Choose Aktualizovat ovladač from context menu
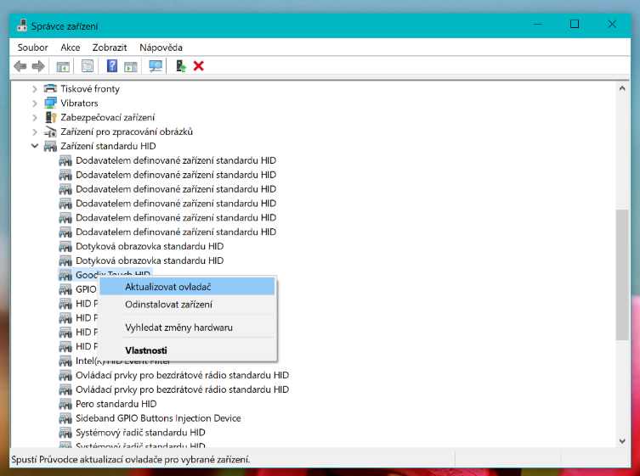This screenshot has height=476, width=640. (x=167, y=287)
